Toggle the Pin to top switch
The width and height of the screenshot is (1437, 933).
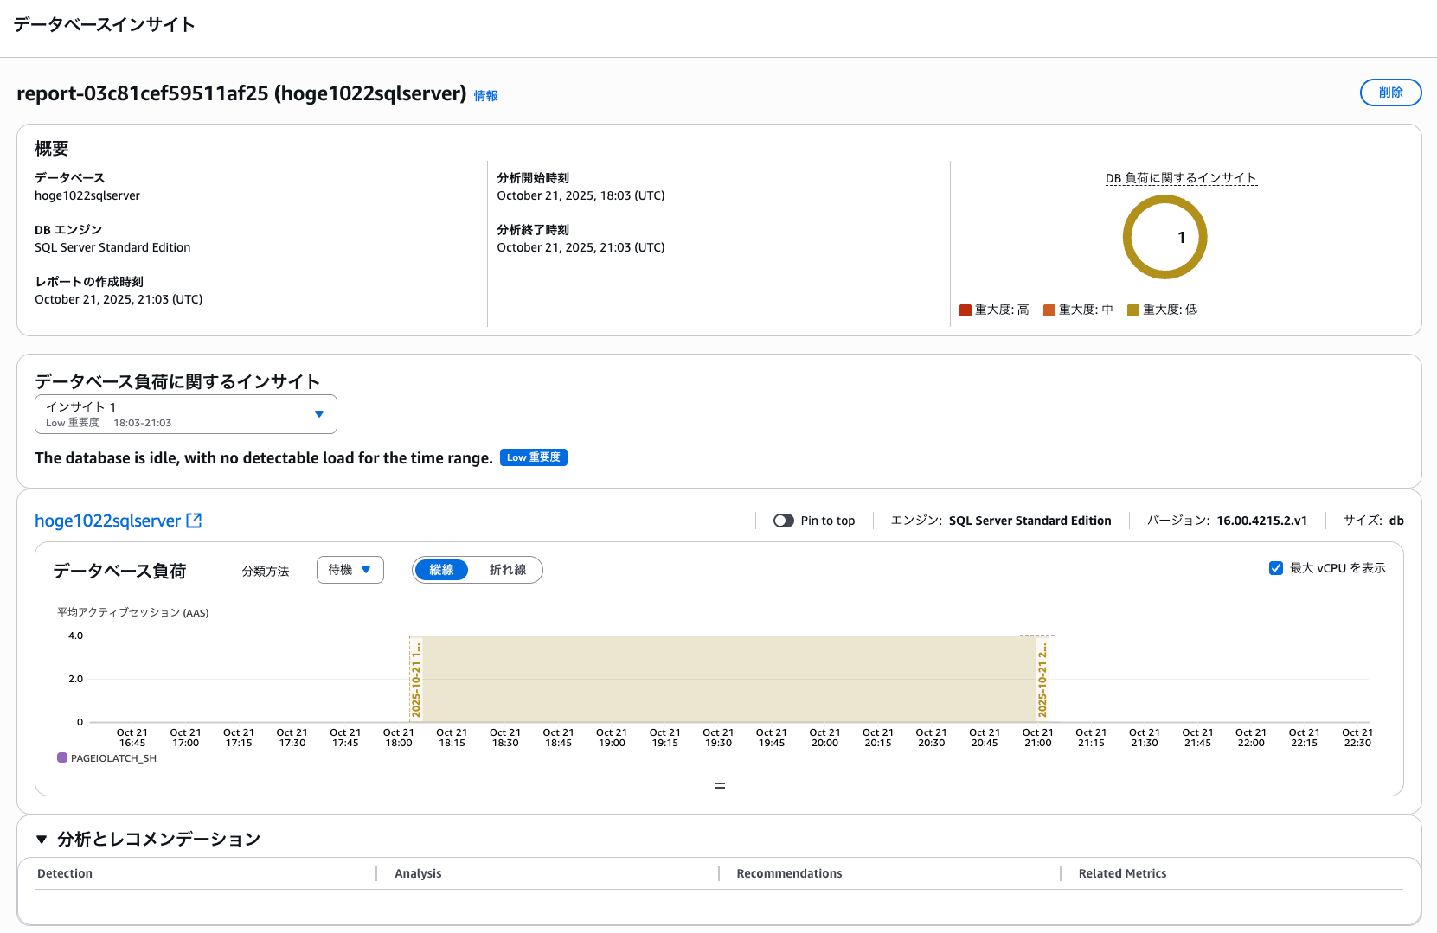(784, 521)
